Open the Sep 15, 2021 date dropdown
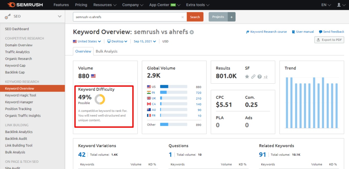Image resolution: width=349 pixels, height=169 pixels. (x=145, y=41)
